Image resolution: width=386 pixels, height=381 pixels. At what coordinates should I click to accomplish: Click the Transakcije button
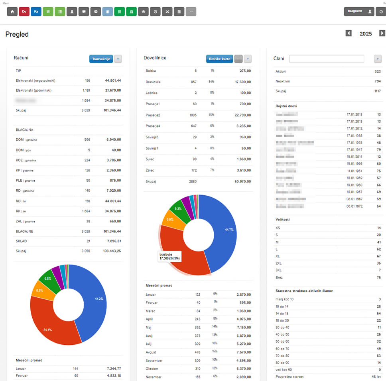coord(101,59)
